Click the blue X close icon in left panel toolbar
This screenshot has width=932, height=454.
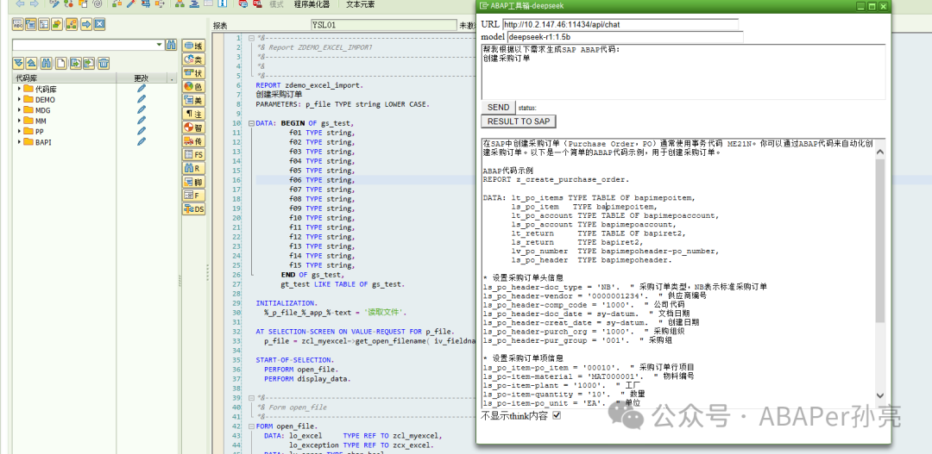[99, 24]
